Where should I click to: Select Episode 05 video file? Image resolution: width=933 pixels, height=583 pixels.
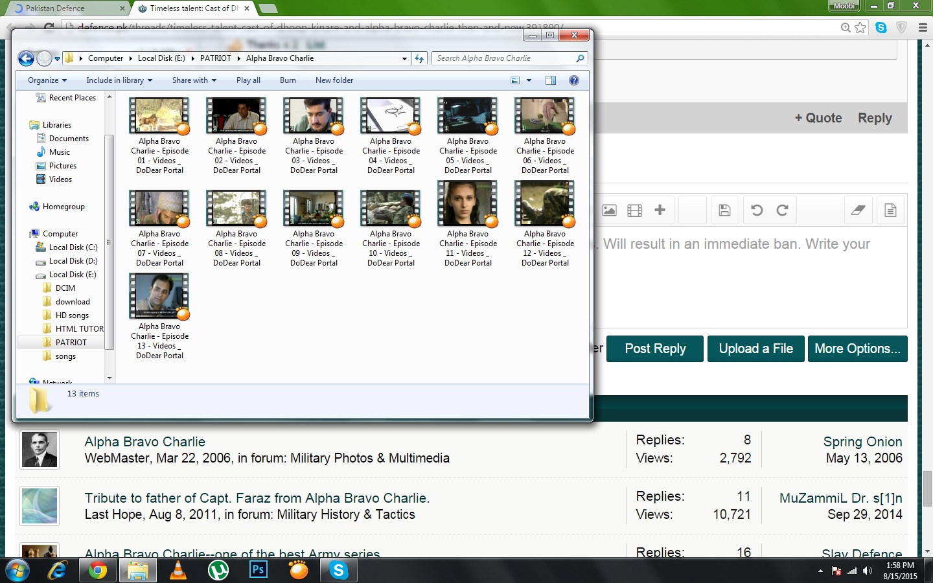(x=468, y=136)
